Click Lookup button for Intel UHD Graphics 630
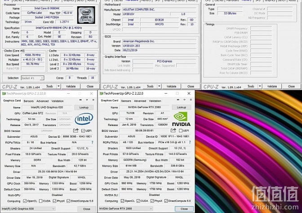The height and width of the screenshot is (213, 302). (x=84, y=107)
